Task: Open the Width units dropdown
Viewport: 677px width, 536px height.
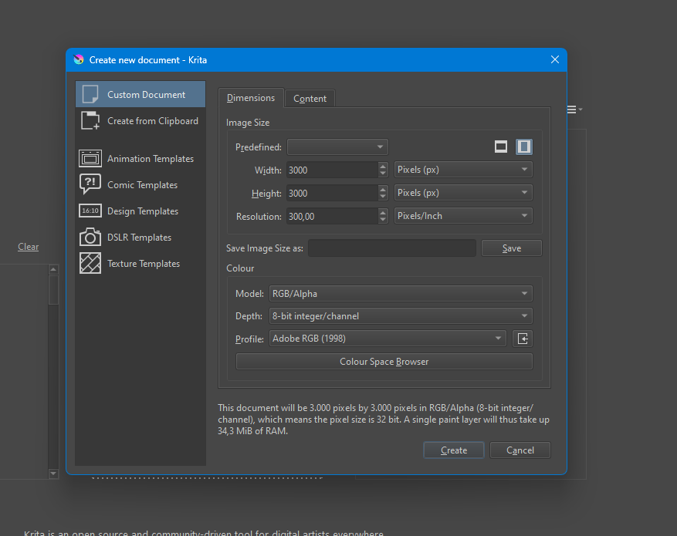Action: [x=462, y=170]
